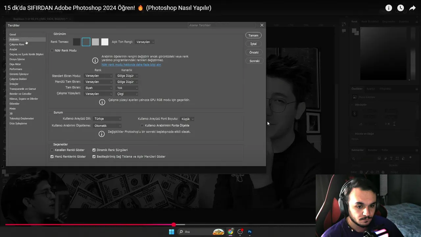Click the type layer filter icon in Katmanlar

(391, 158)
